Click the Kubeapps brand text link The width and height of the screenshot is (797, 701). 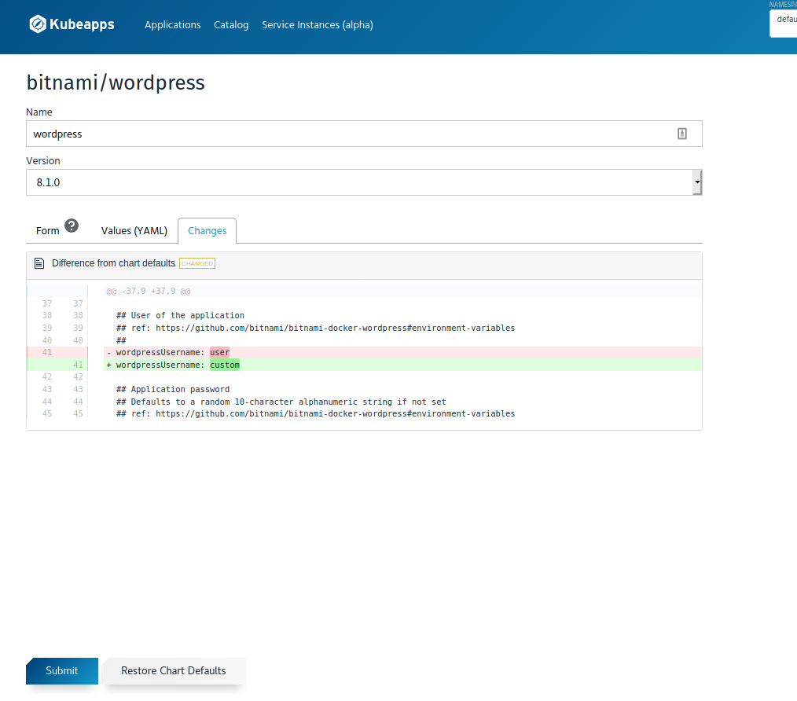tap(82, 24)
